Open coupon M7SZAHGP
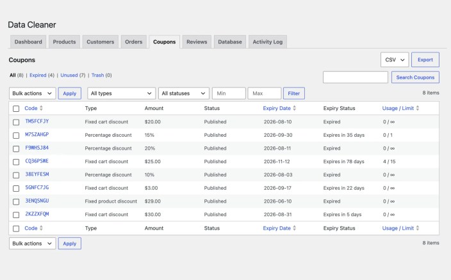 [37, 134]
